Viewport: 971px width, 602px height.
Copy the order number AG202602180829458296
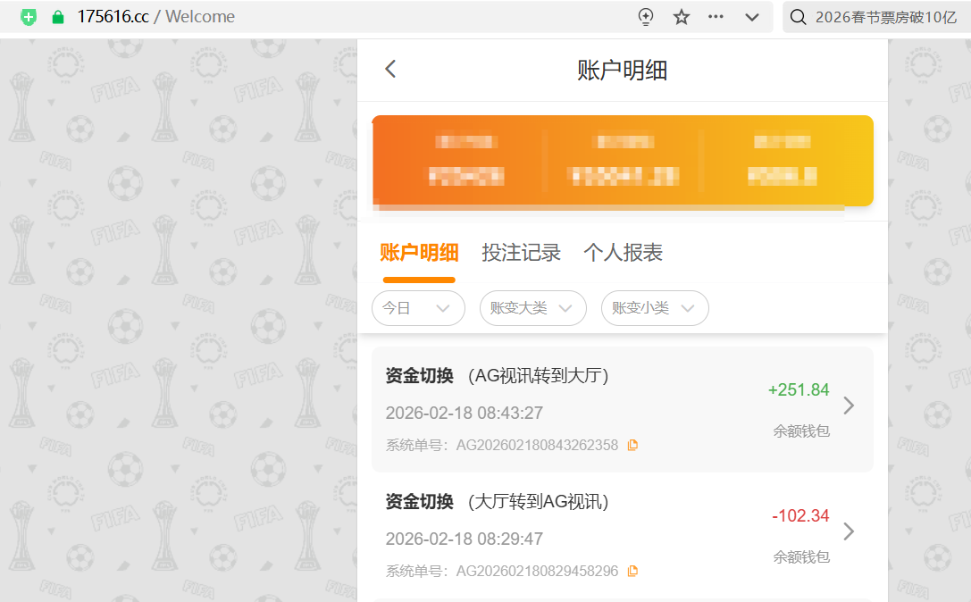[632, 571]
